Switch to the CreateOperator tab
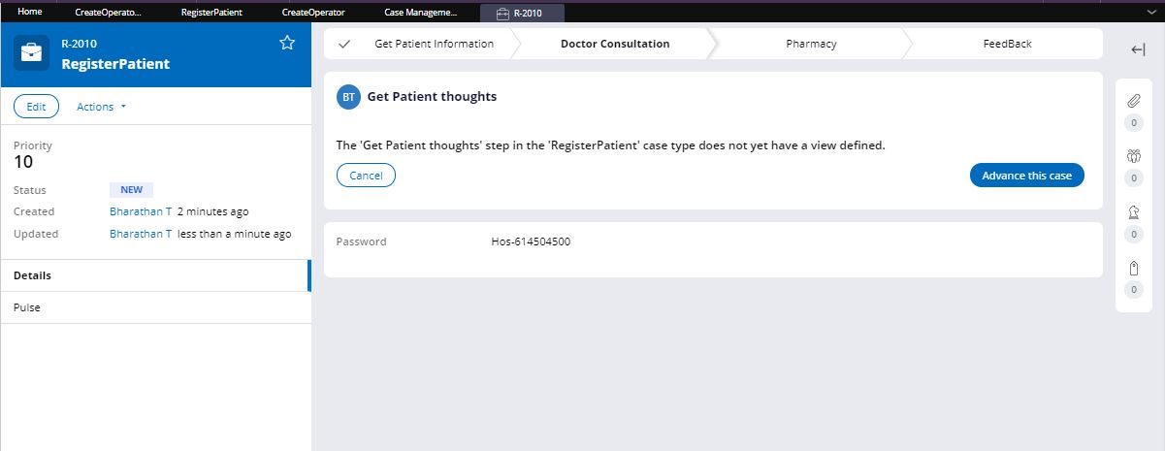Screen dimensions: 1165x451 tap(312, 13)
